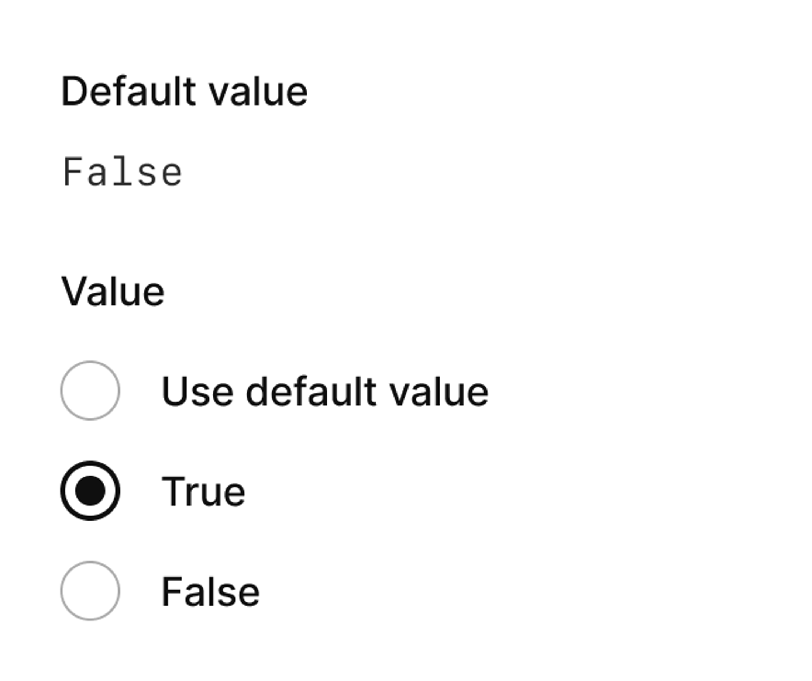Pick the empty radio circle above True
This screenshot has height=681, width=812.
coord(90,391)
